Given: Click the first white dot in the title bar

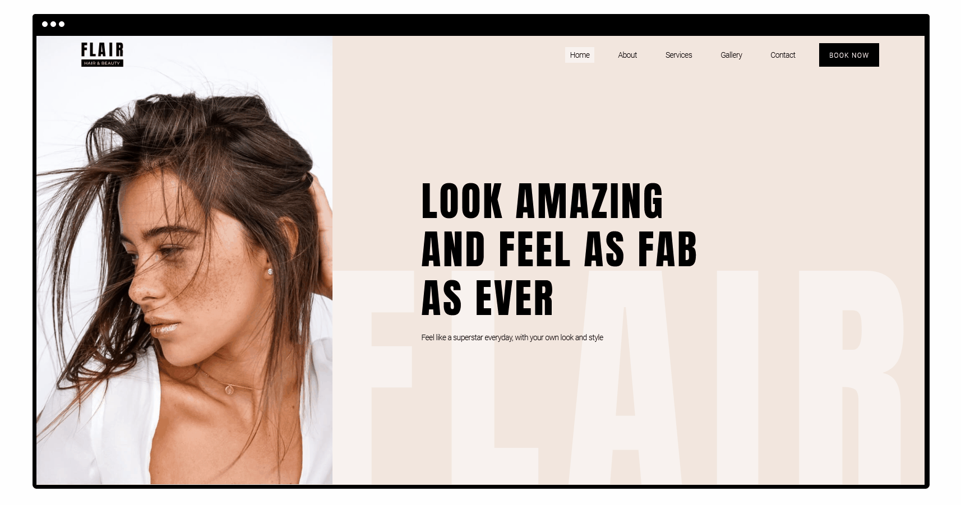Looking at the screenshot, I should [45, 24].
